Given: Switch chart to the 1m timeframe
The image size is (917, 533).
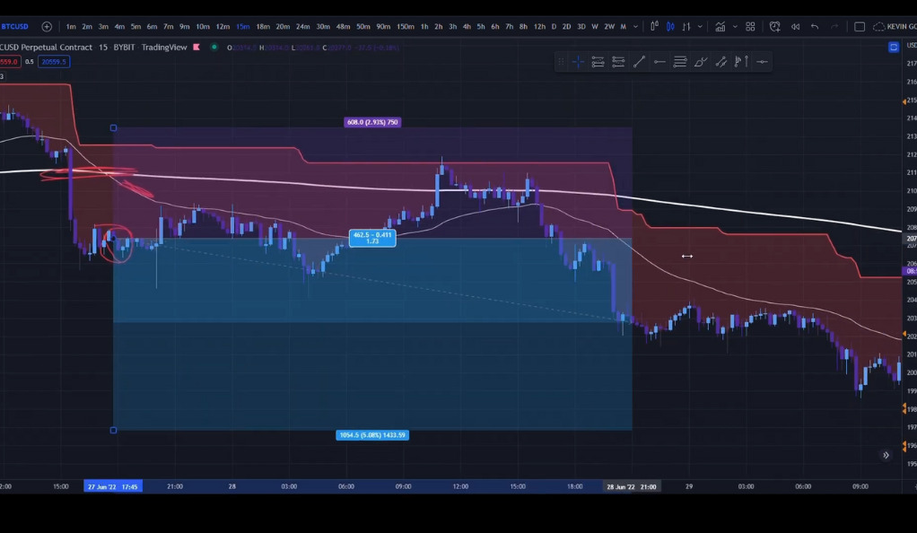Looking at the screenshot, I should (x=71, y=26).
